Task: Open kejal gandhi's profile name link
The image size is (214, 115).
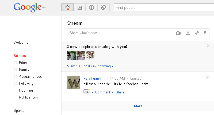Action: click(94, 78)
